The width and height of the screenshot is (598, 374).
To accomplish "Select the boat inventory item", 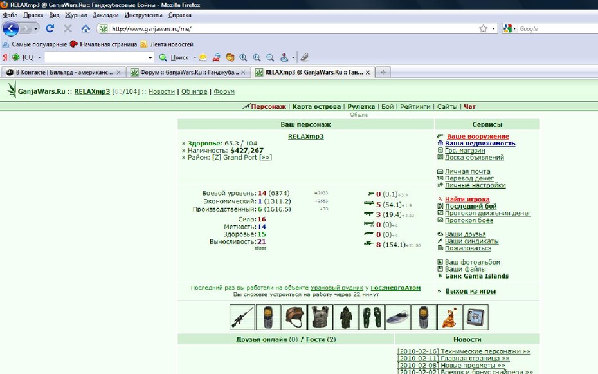I will [x=398, y=317].
